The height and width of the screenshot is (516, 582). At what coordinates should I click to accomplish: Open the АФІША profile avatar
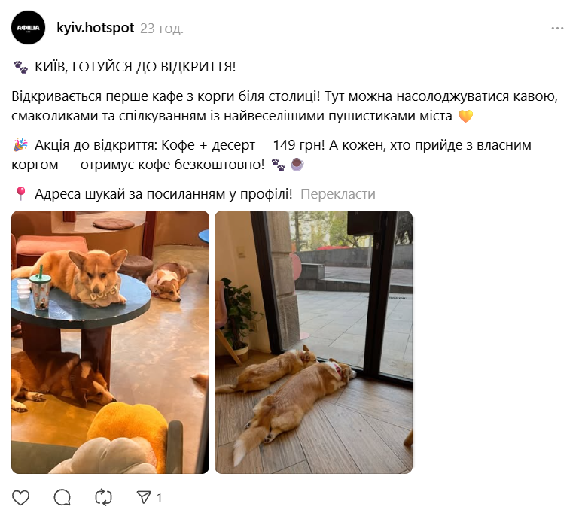coord(28,27)
